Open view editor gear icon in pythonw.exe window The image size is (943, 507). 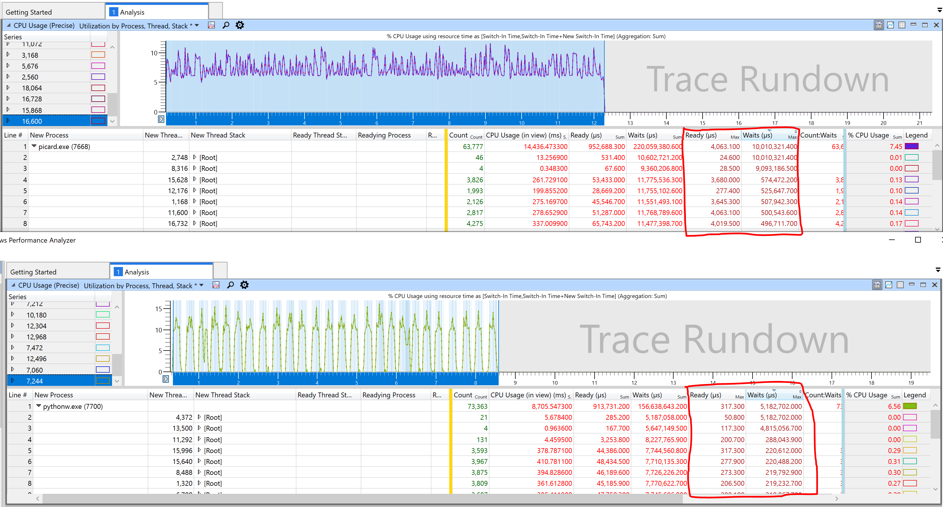(244, 285)
